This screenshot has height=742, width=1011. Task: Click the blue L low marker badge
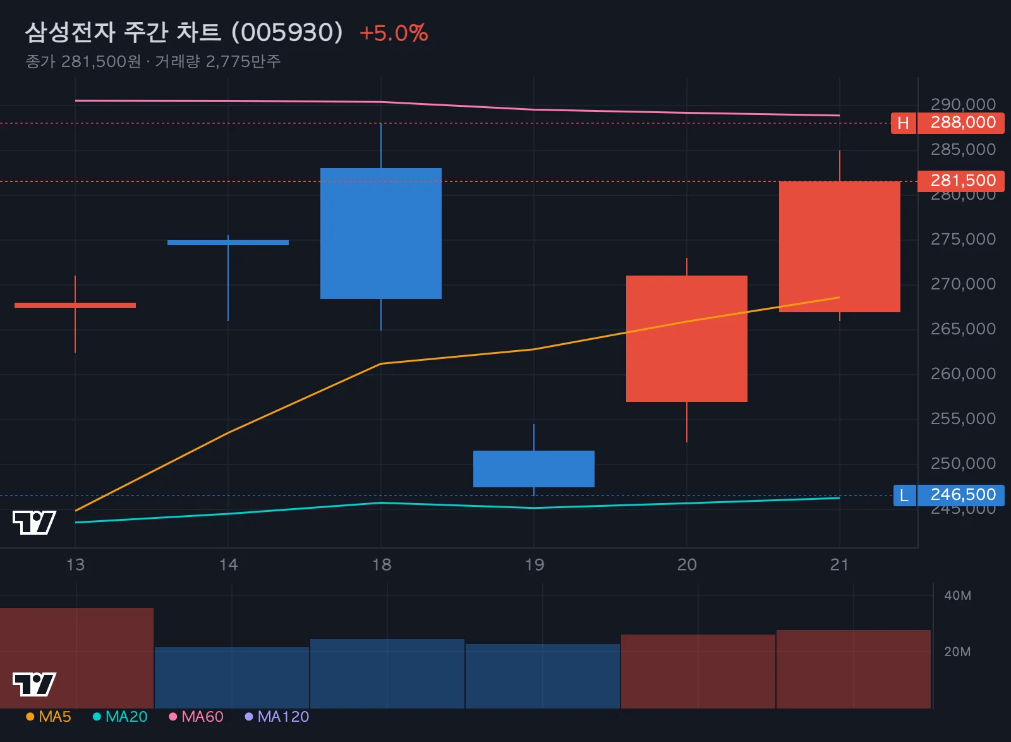[904, 496]
